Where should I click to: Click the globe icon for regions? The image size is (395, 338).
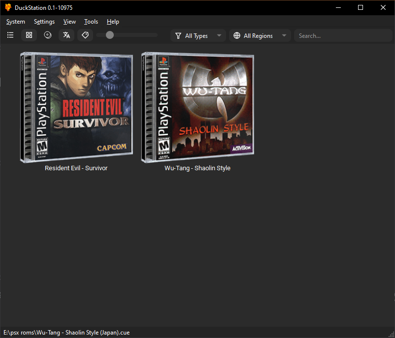point(237,35)
